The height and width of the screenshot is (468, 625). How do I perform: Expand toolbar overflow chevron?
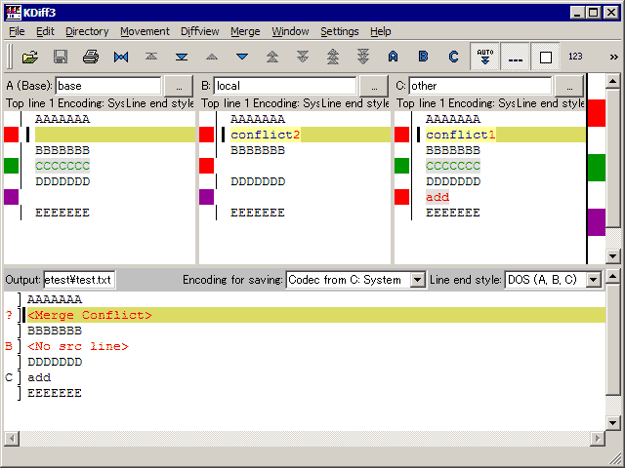tap(613, 57)
